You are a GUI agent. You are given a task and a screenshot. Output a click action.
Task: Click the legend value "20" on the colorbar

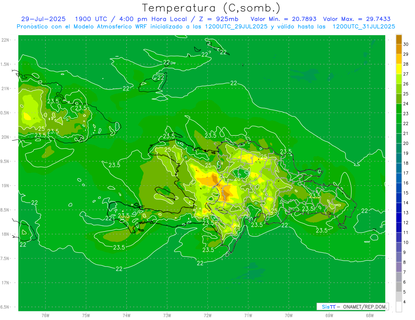(x=406, y=143)
